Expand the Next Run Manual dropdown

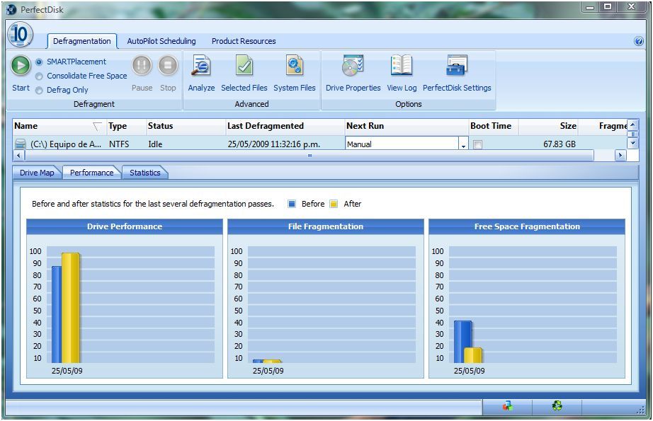[x=463, y=145]
